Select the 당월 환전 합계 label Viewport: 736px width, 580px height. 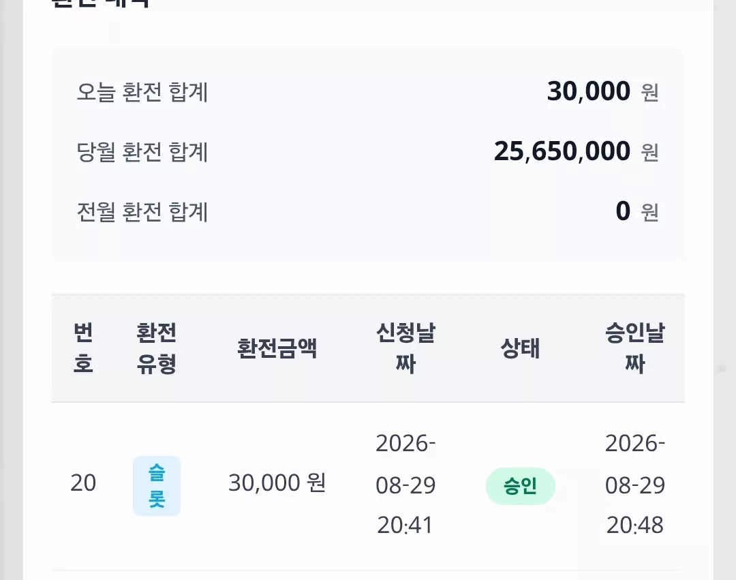pos(142,151)
